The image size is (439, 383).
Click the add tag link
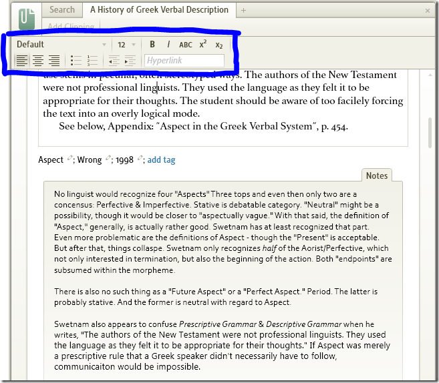[161, 160]
